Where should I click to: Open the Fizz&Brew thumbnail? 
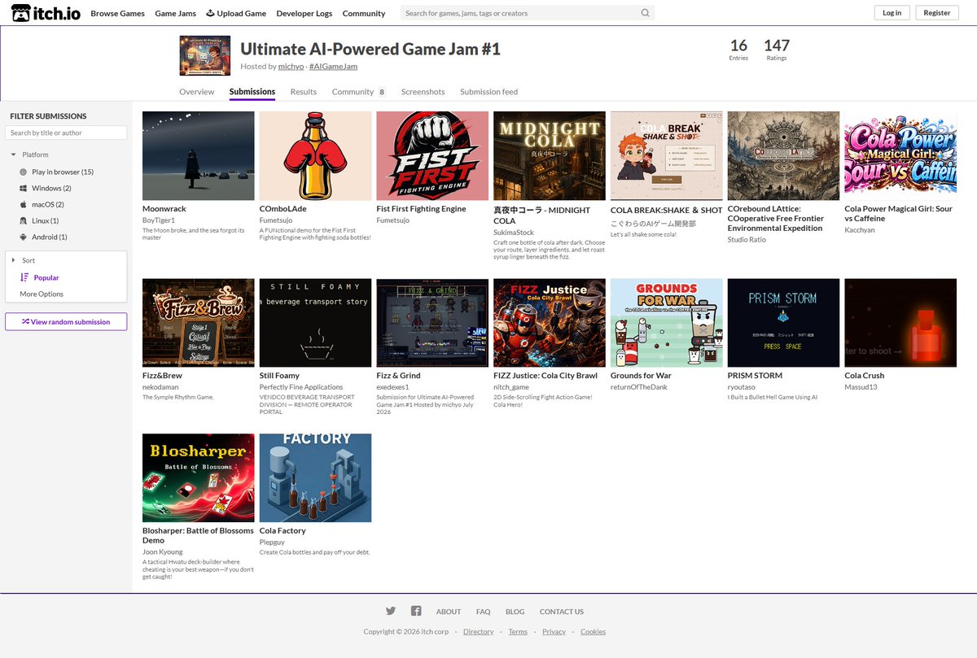point(199,323)
